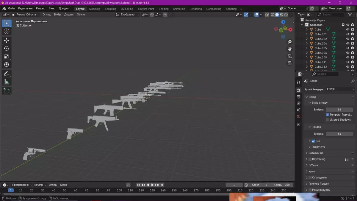Expand the Cube.002 tree item
357x201 pixels.
click(x=307, y=39)
